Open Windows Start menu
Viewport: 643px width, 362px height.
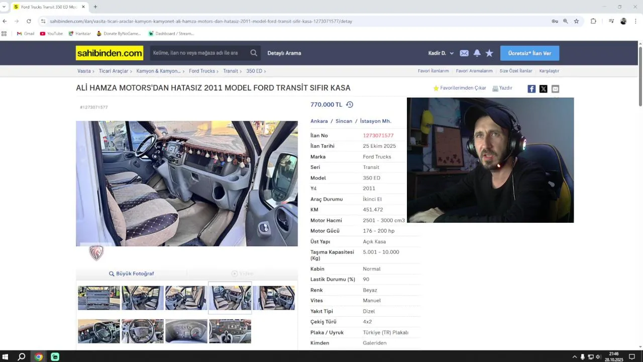coord(6,357)
